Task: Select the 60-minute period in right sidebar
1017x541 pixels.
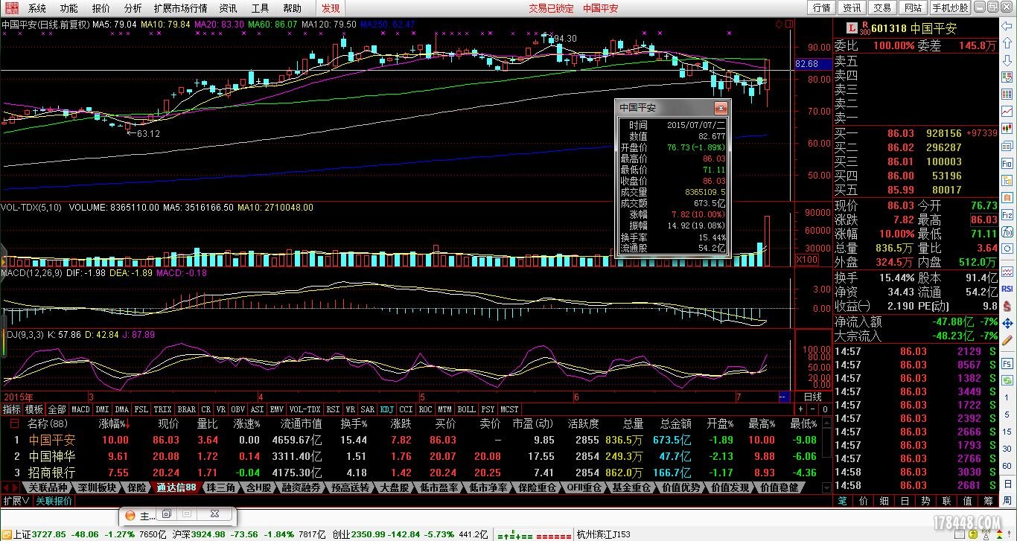Action: click(1006, 464)
